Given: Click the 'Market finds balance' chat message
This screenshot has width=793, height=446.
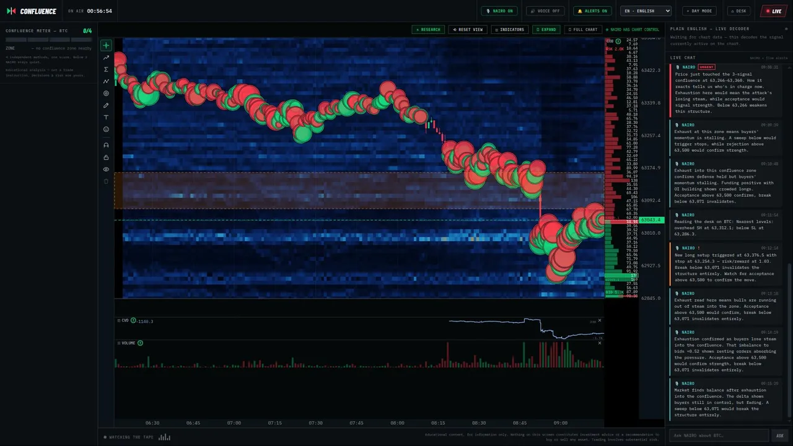Looking at the screenshot, I should pyautogui.click(x=725, y=400).
